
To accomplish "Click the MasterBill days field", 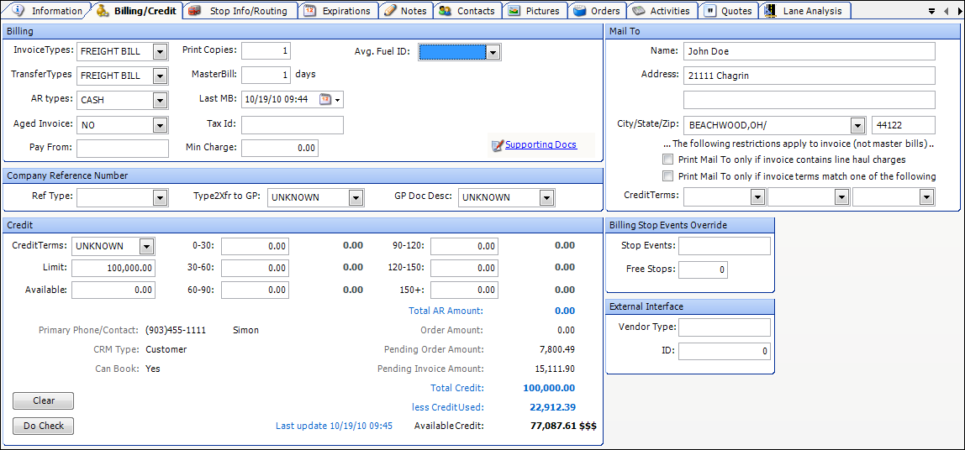I will (266, 75).
